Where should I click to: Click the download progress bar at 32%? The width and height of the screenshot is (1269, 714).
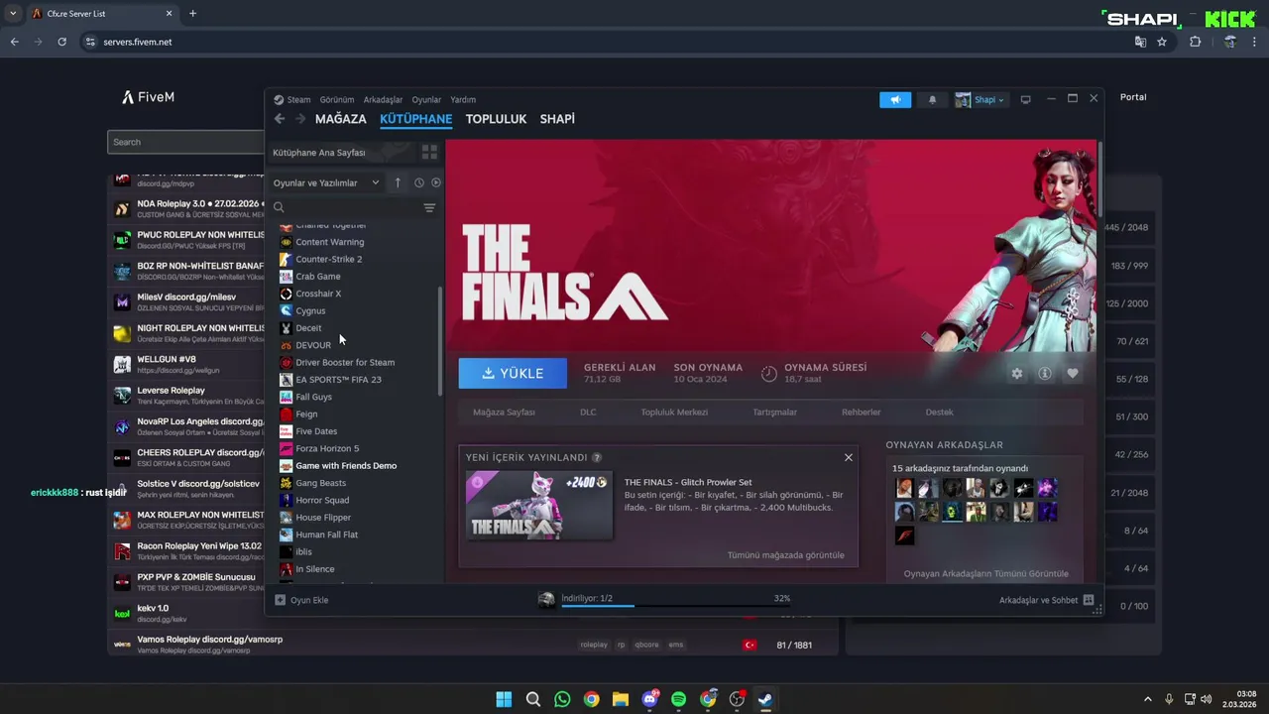(x=676, y=605)
